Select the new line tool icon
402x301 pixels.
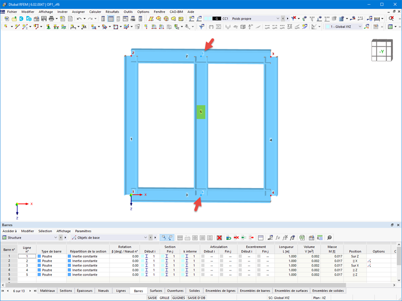click(x=17, y=26)
